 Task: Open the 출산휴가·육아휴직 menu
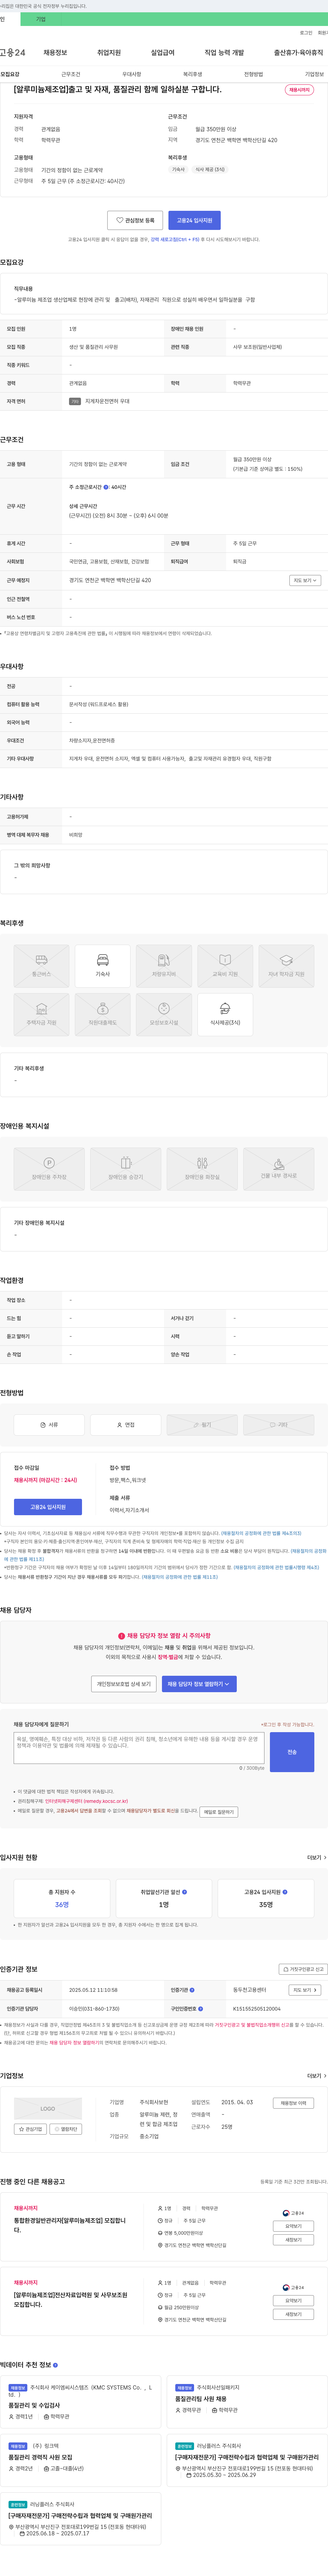[x=298, y=52]
